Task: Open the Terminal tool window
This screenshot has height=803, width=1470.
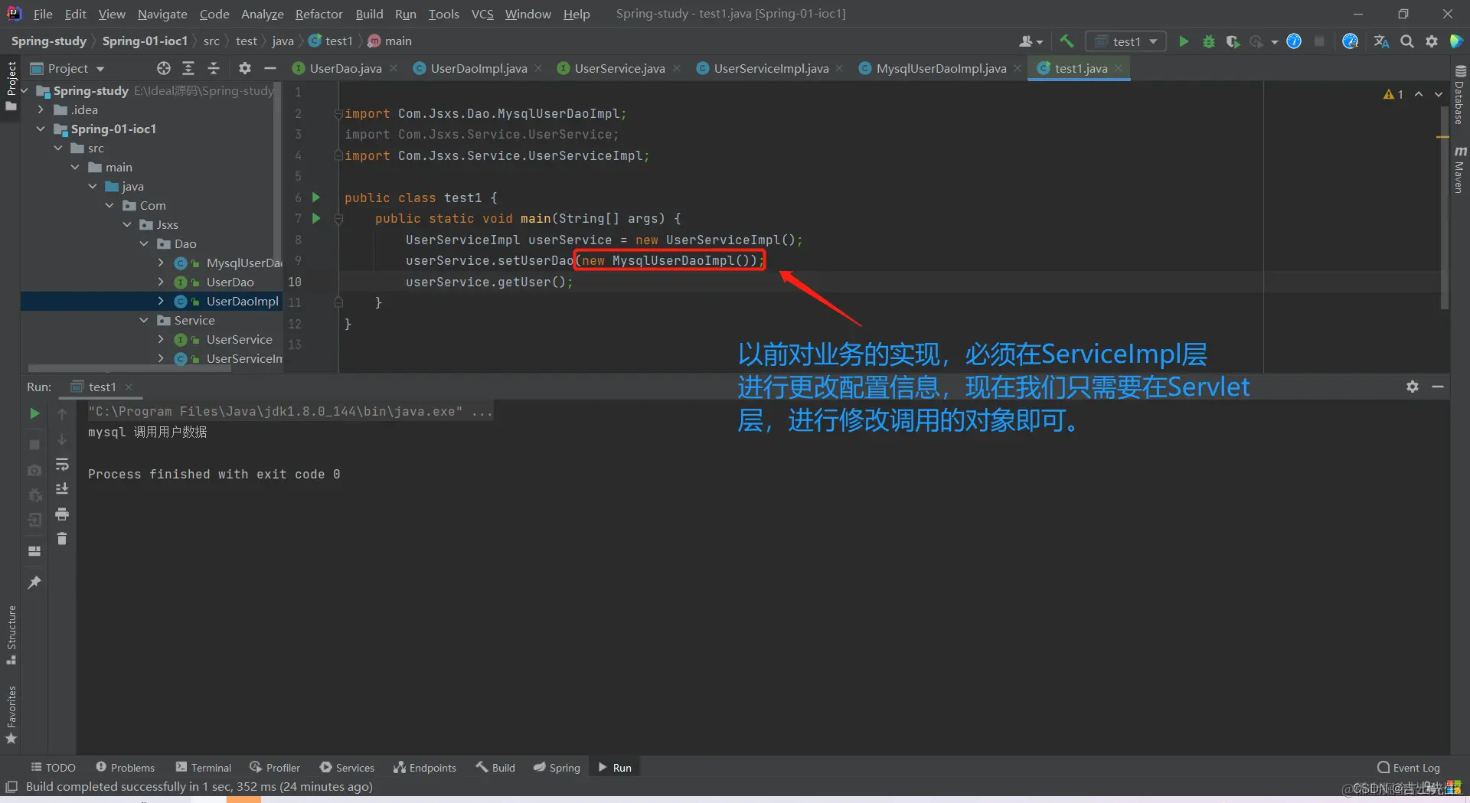Action: [204, 768]
